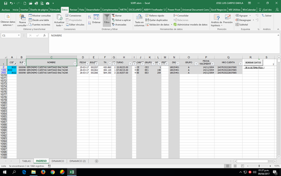
Task: Sort descending Z to A icon
Action: click(x=89, y=23)
